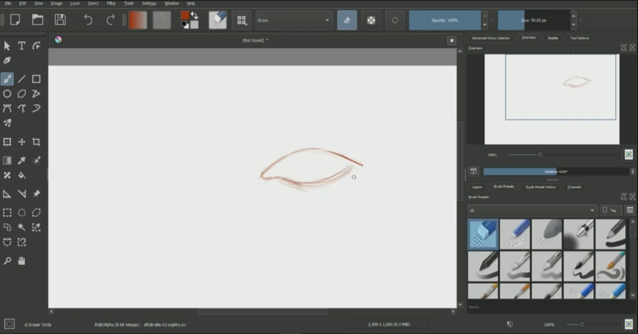Select the Multibrush tool

[7, 123]
